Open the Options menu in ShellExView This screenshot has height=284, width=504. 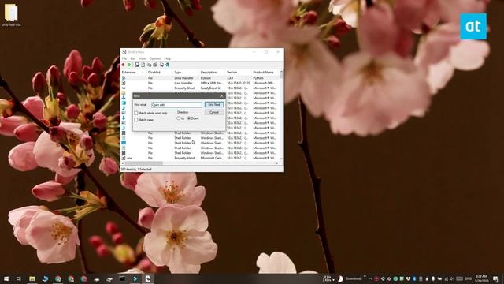coord(155,58)
